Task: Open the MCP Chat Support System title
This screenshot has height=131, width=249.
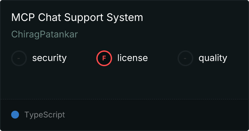Action: [77, 18]
